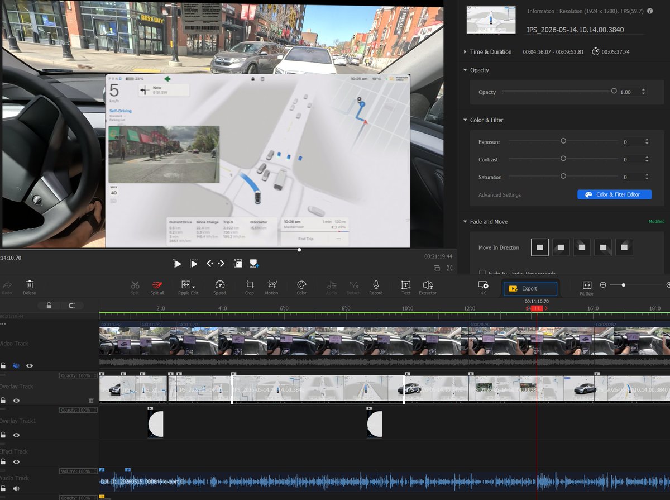Open the 4K project settings icon
The height and width of the screenshot is (500, 670).
coord(484,287)
